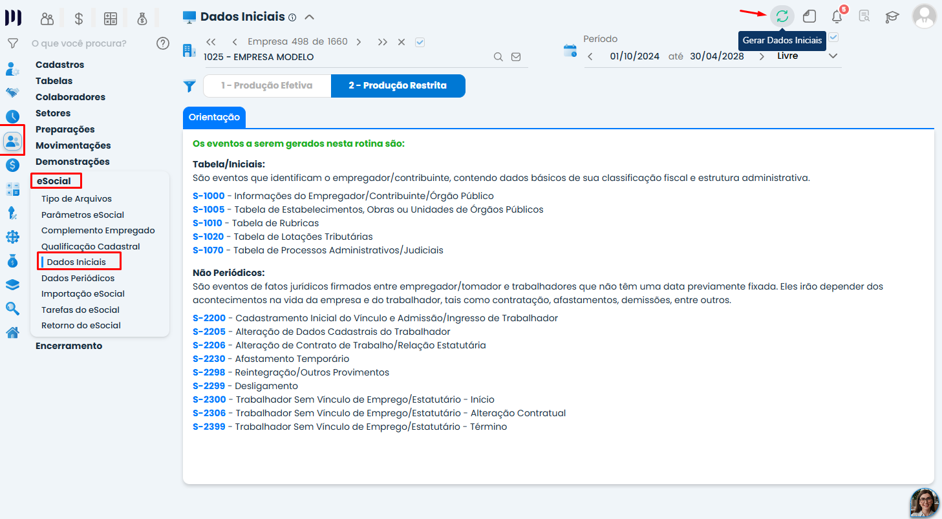
Task: Open the graduation cap training icon
Action: [x=892, y=17]
